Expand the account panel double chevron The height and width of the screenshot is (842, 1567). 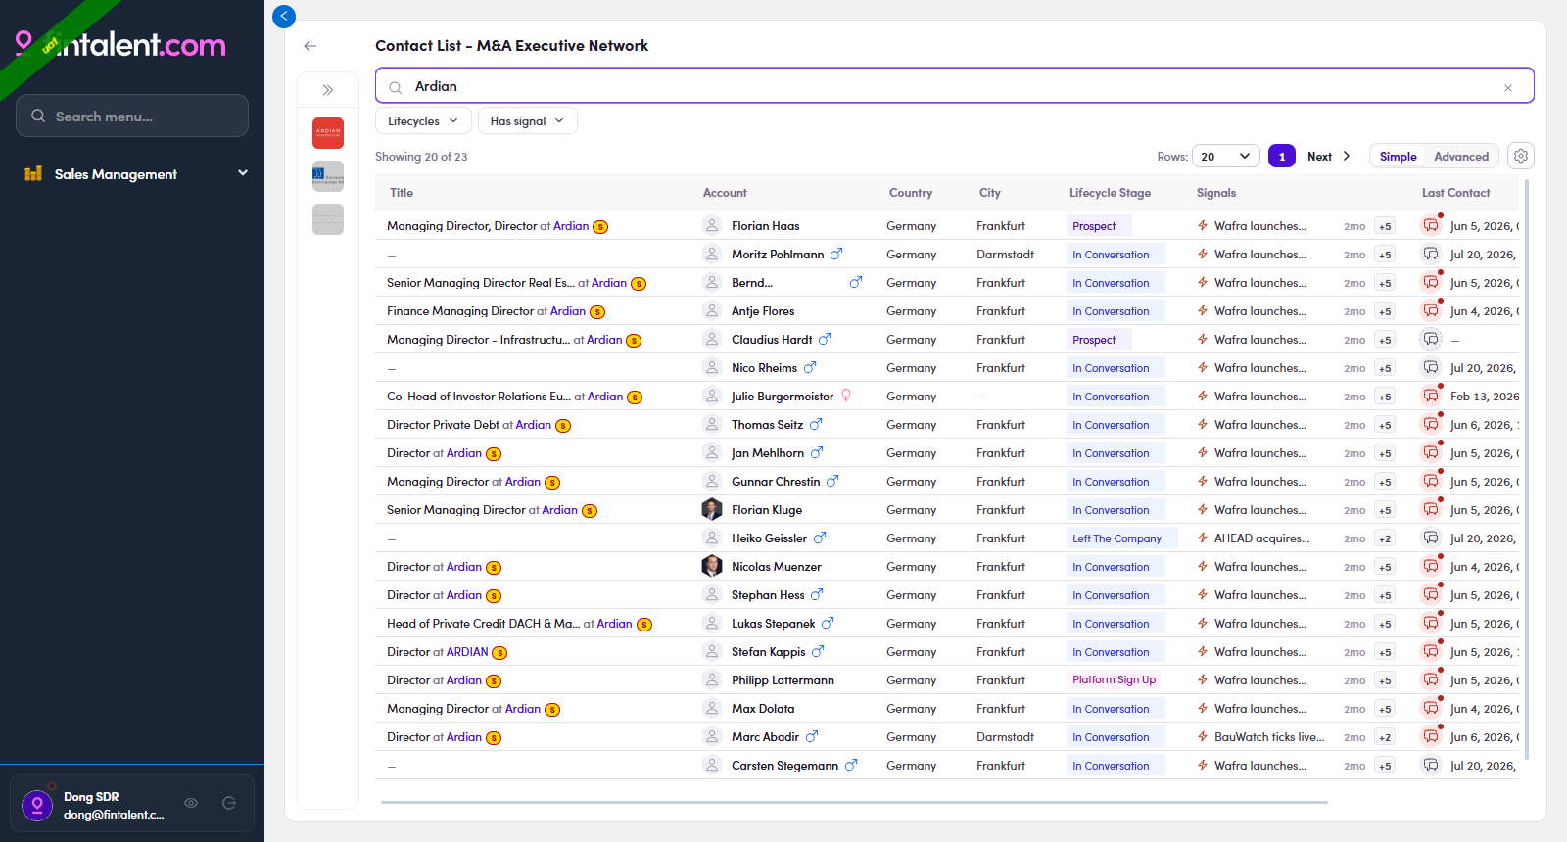point(328,90)
